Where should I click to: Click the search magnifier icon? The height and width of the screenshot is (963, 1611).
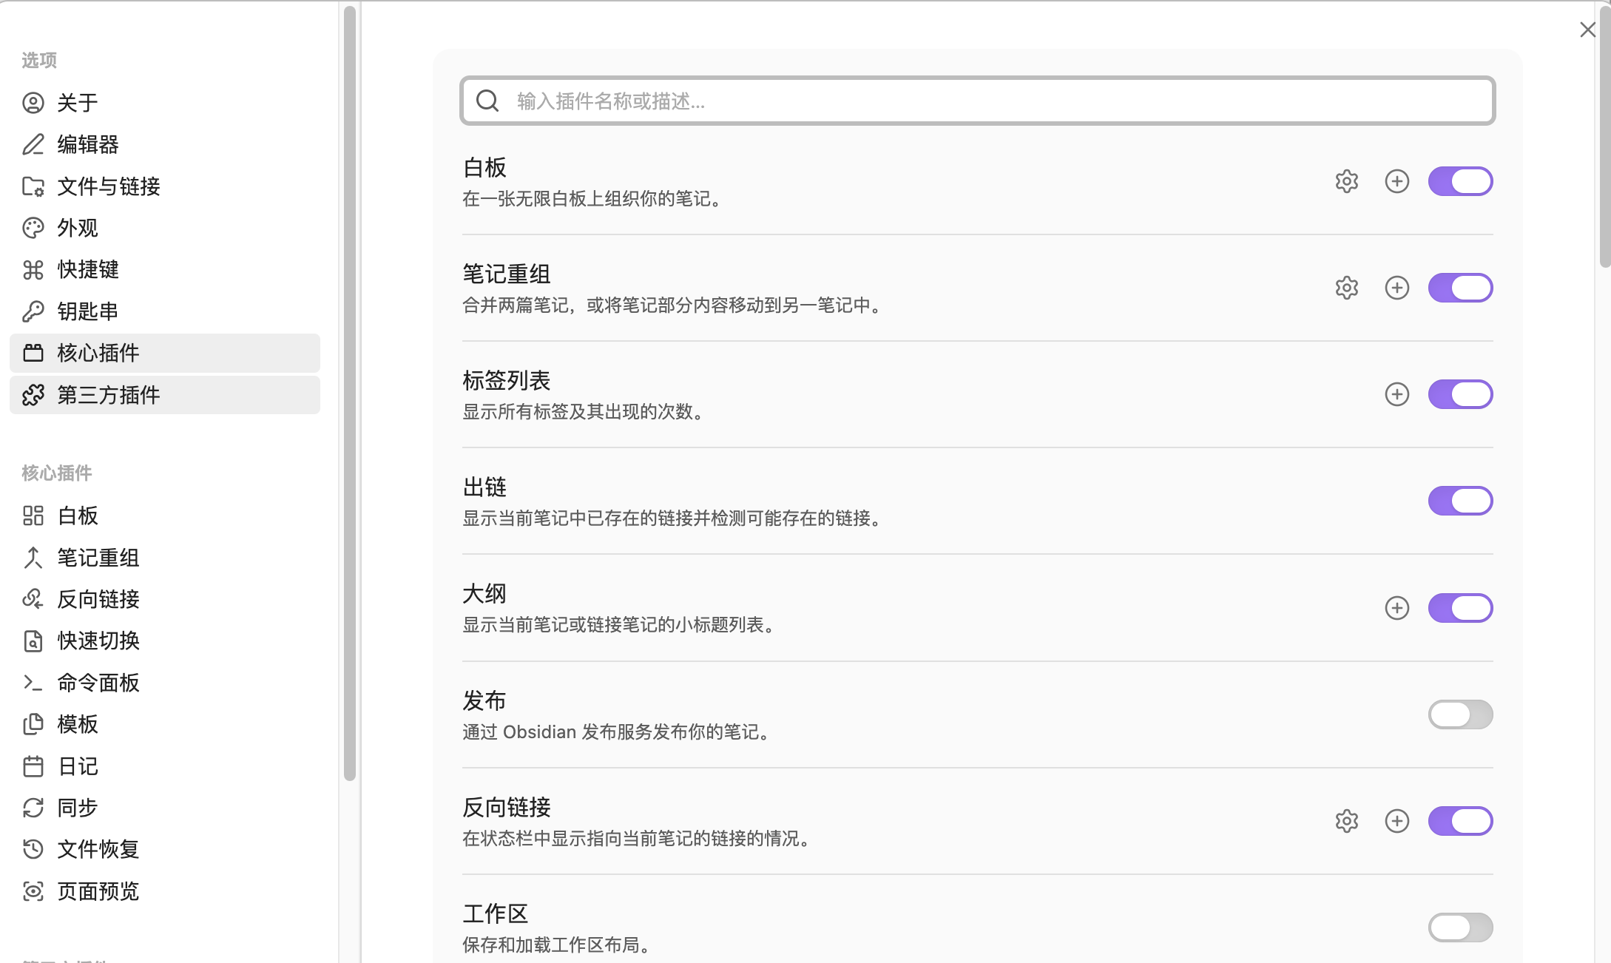(487, 101)
